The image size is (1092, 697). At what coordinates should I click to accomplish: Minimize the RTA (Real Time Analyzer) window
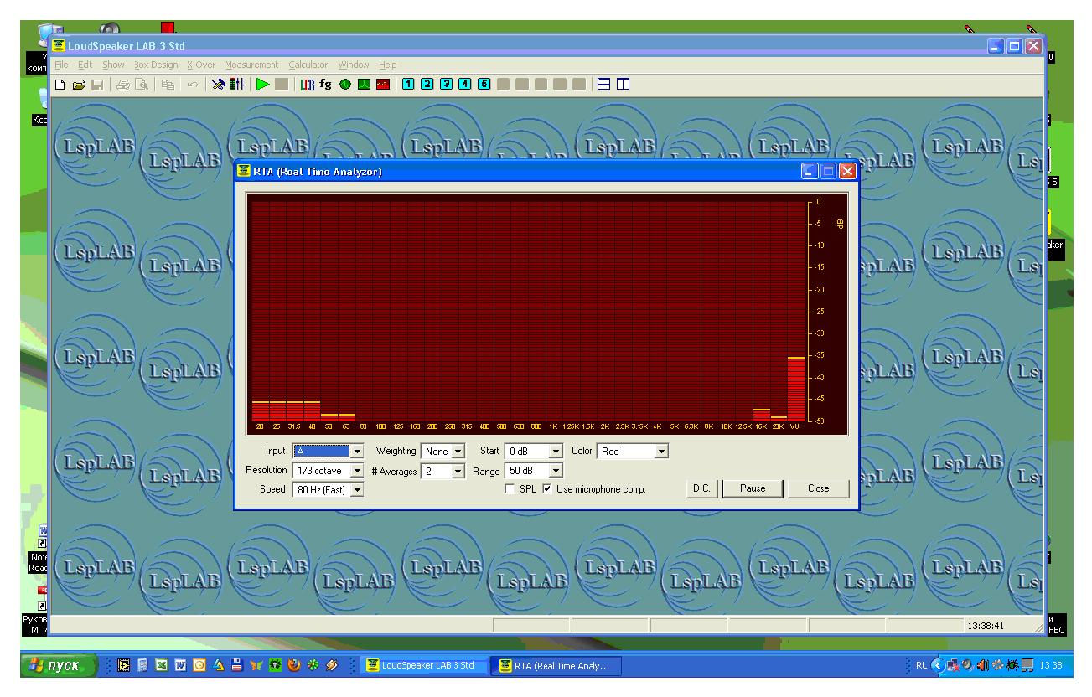click(810, 171)
